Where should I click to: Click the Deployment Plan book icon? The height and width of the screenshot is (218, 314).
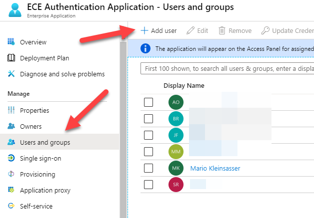pos(11,58)
